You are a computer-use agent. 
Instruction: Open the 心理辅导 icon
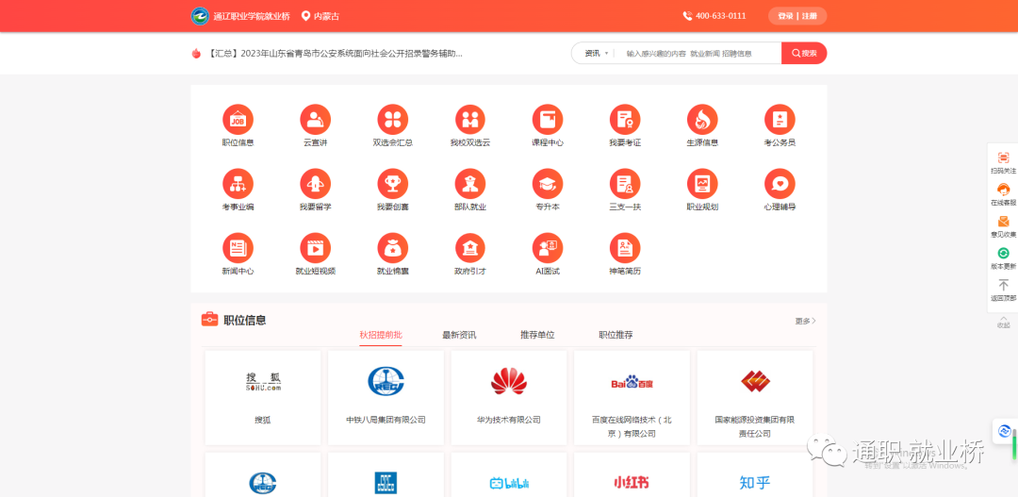point(780,184)
